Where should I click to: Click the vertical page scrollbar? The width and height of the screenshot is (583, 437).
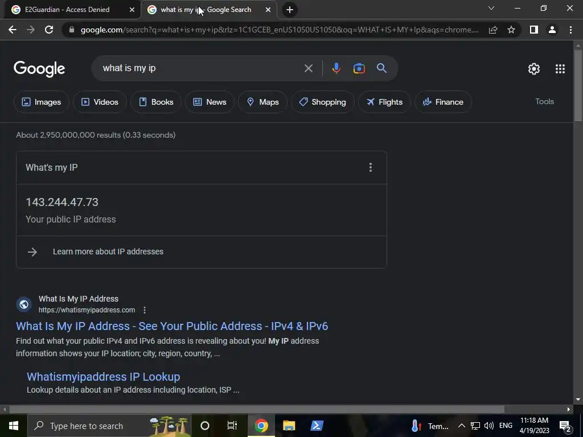(578, 85)
